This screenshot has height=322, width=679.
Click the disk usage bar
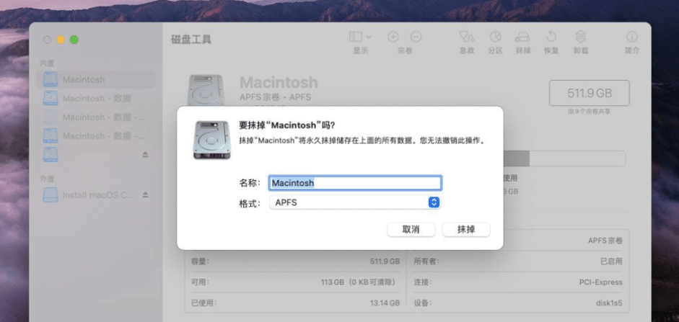point(564,158)
